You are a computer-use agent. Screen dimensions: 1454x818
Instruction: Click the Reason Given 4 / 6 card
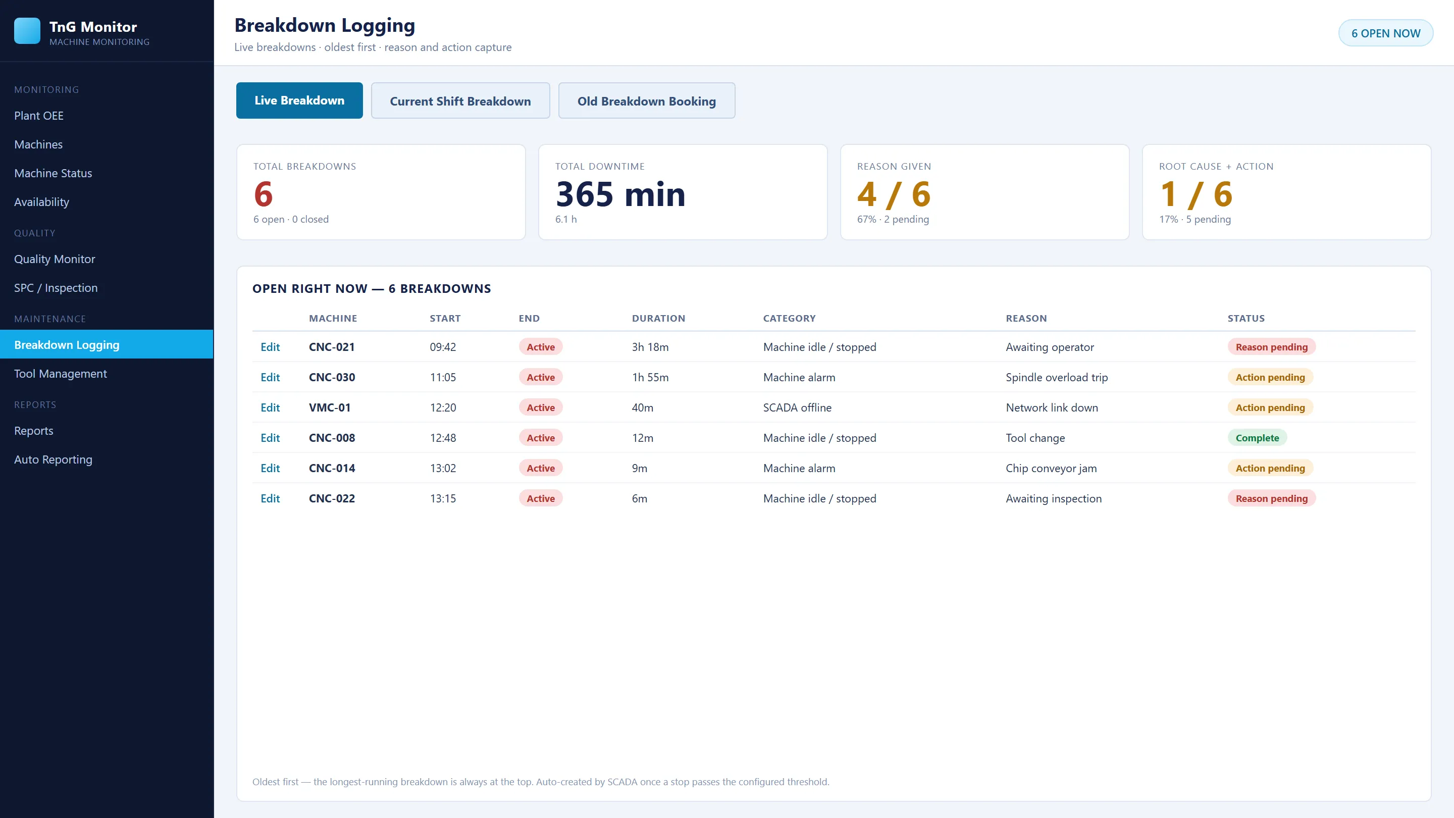(x=985, y=192)
